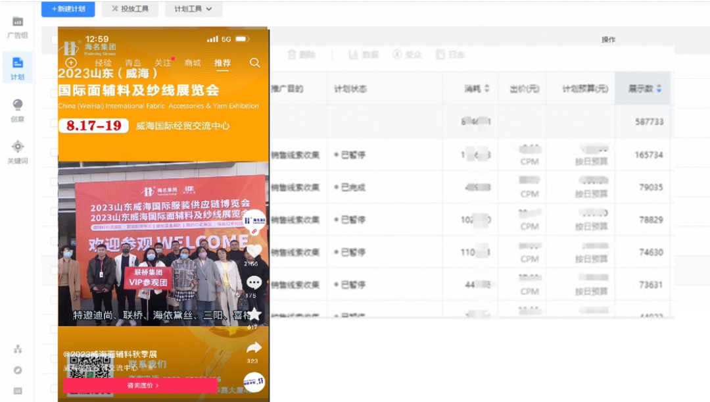Click the 操作 header label
This screenshot has width=710, height=402.
(x=608, y=40)
